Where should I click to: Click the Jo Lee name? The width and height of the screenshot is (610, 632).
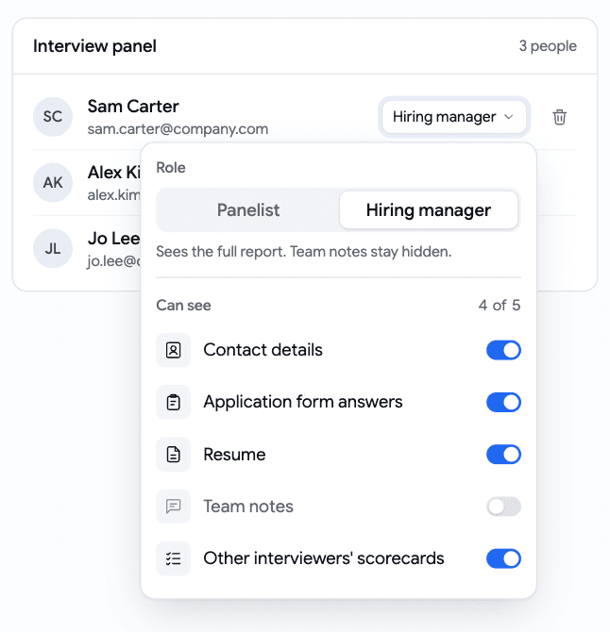[x=113, y=239]
